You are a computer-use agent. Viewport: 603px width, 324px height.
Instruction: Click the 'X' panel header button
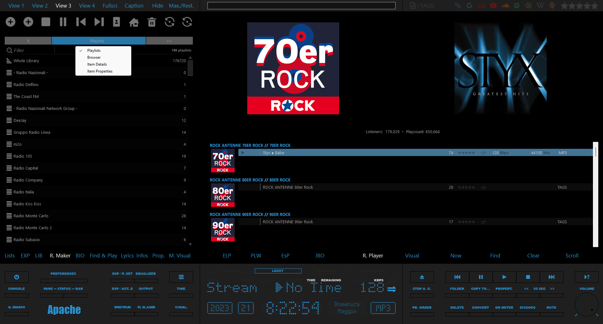(28, 41)
